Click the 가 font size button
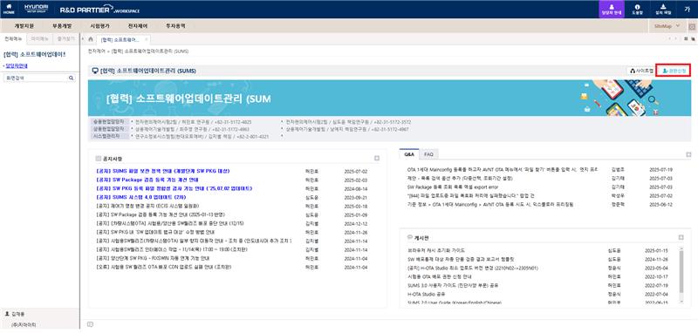The height and width of the screenshot is (333, 698). 688,10
